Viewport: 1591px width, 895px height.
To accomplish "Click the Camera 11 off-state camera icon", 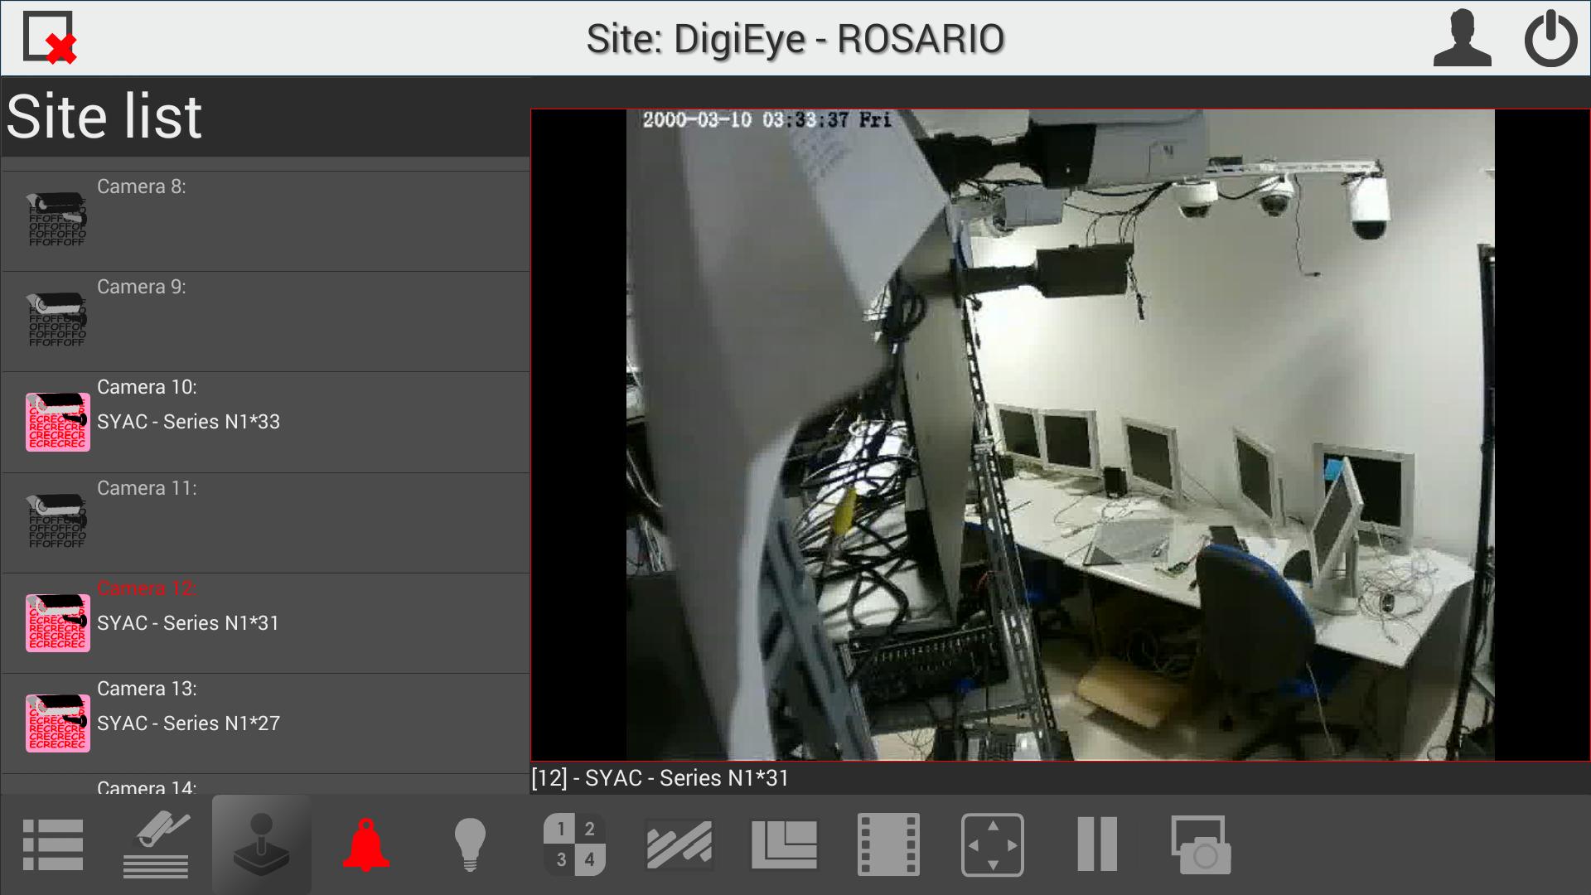I will click(57, 521).
